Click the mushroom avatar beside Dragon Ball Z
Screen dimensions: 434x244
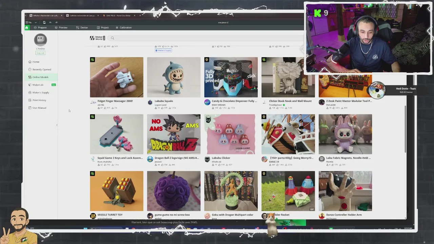[x=150, y=159]
